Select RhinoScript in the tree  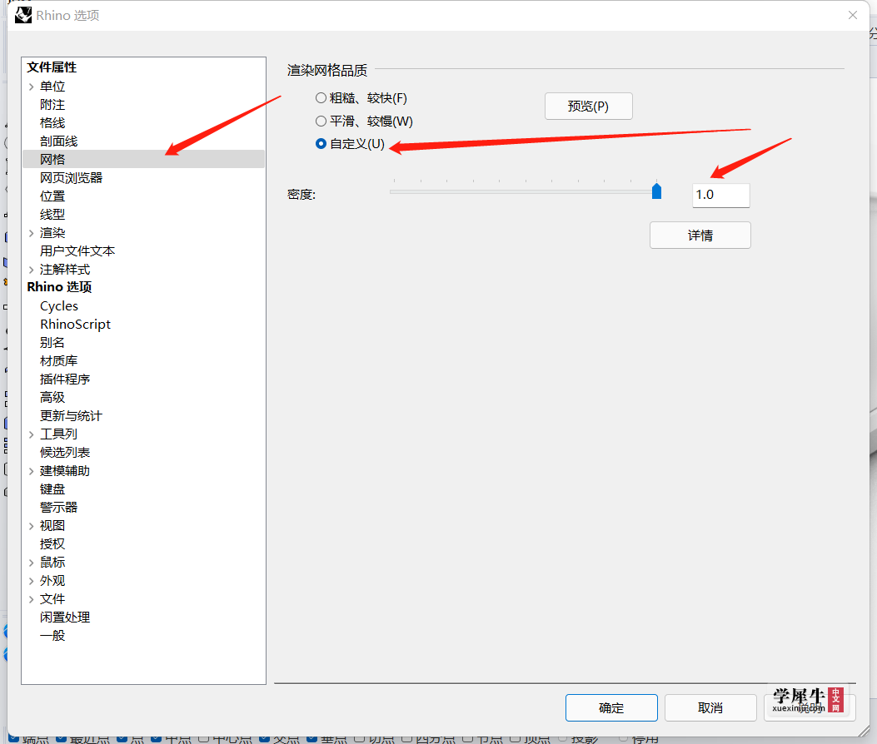click(x=76, y=325)
